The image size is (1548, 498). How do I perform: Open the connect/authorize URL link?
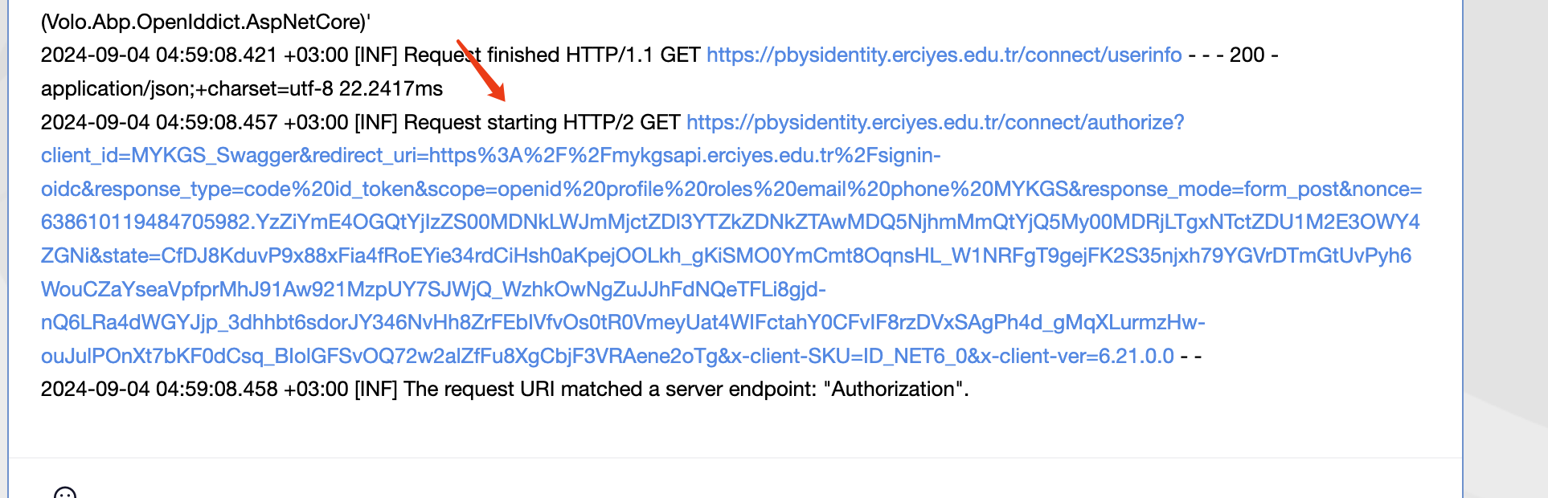click(935, 122)
